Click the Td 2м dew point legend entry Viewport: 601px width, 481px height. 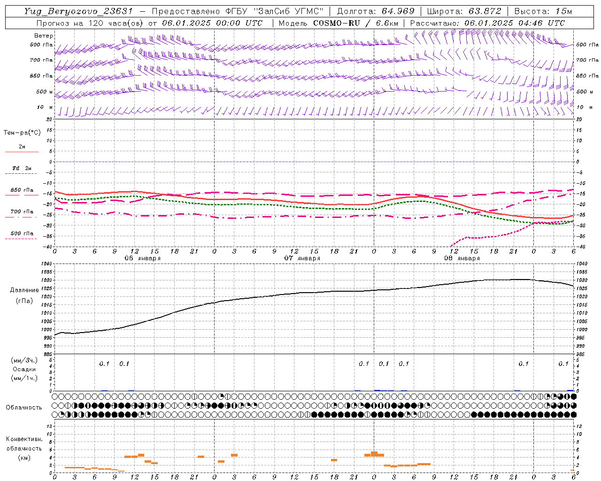pyautogui.click(x=22, y=168)
